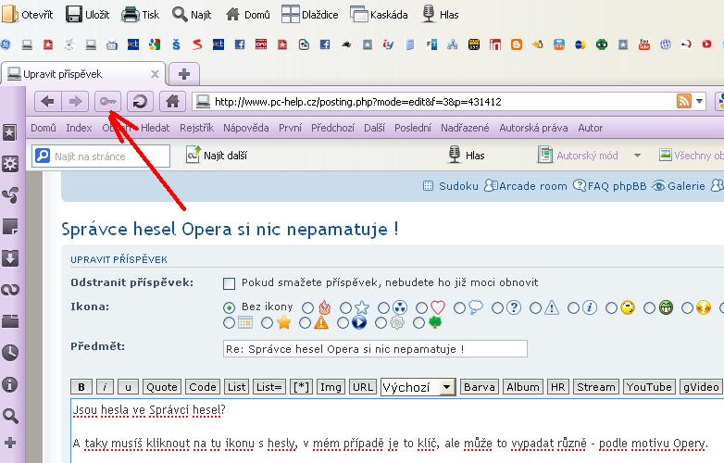Screen dimensions: 724x463
Task: Select the warning triangle icon radio button
Action: pyautogui.click(x=535, y=307)
